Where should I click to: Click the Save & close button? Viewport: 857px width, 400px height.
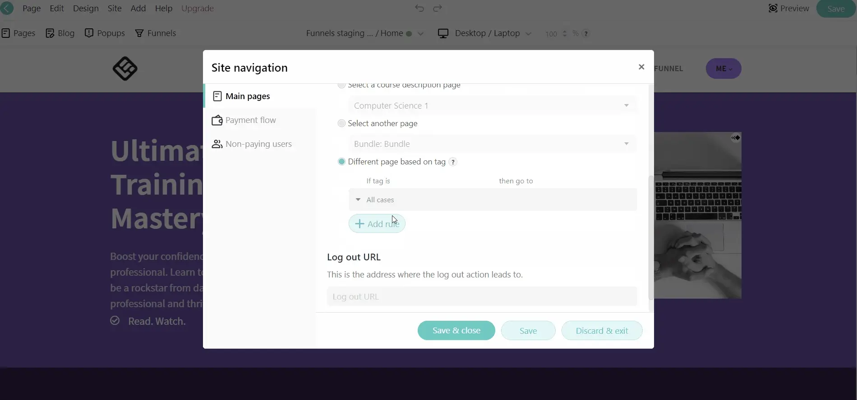pyautogui.click(x=456, y=331)
